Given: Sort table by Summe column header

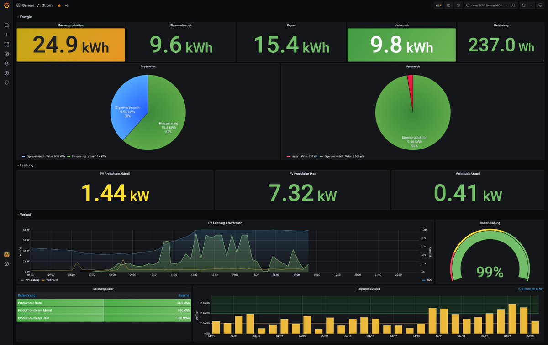Looking at the screenshot, I should click(184, 295).
